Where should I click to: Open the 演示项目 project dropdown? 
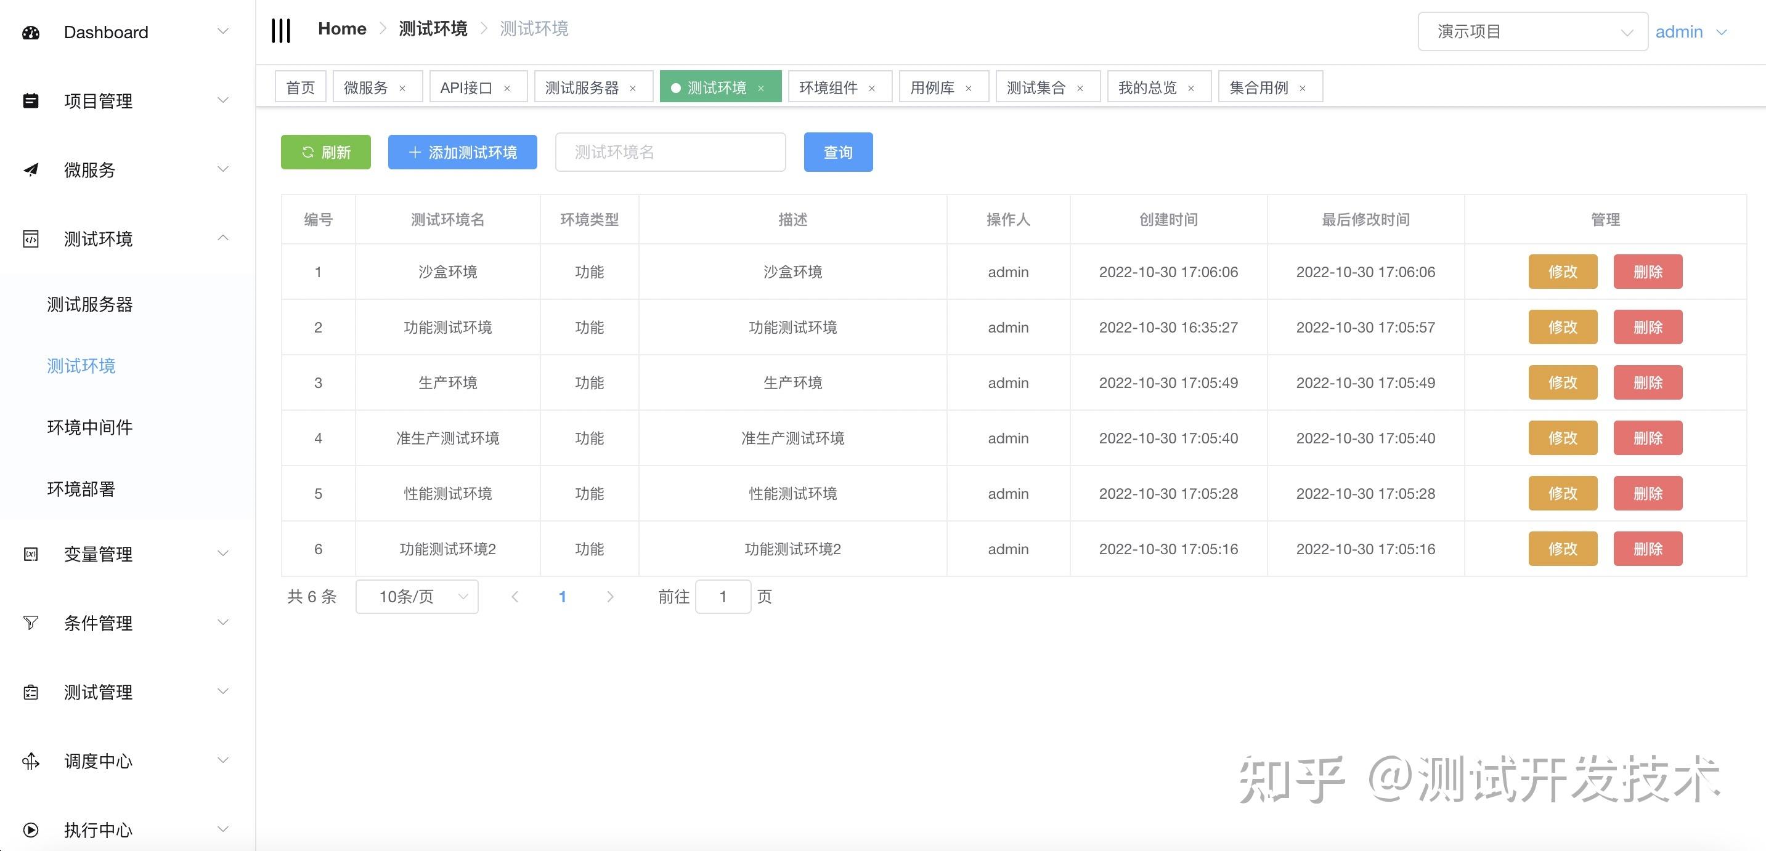pos(1532,31)
